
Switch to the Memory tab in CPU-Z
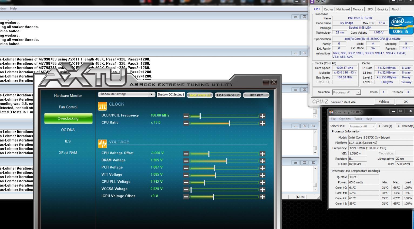tap(358, 9)
